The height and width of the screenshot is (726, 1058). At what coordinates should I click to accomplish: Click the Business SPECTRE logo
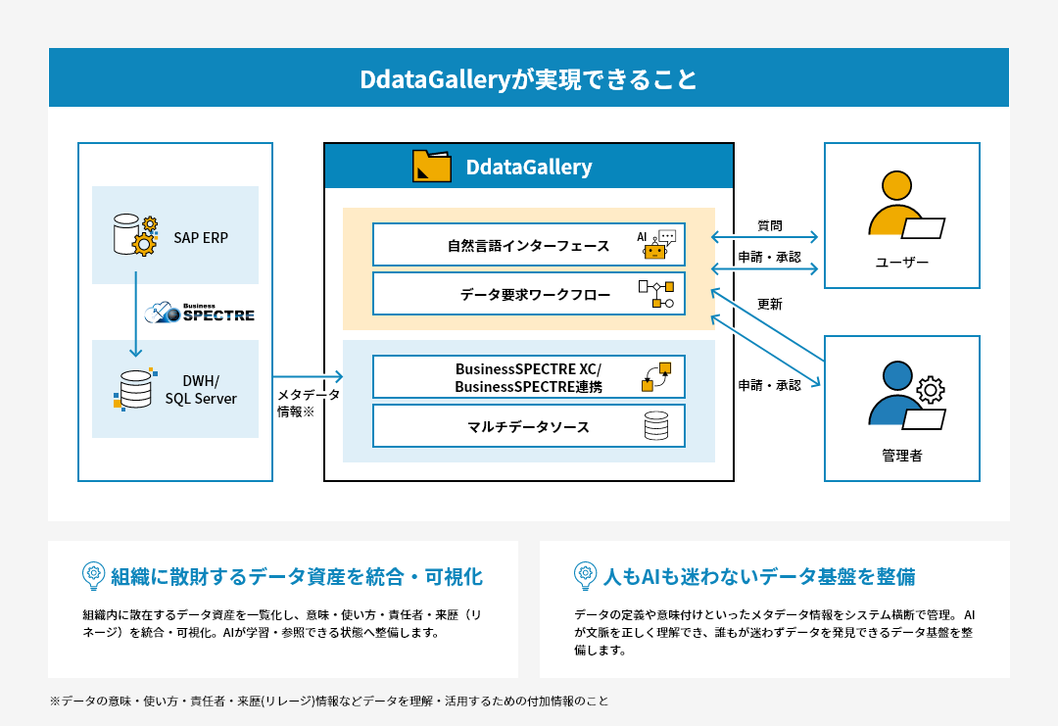tap(200, 313)
